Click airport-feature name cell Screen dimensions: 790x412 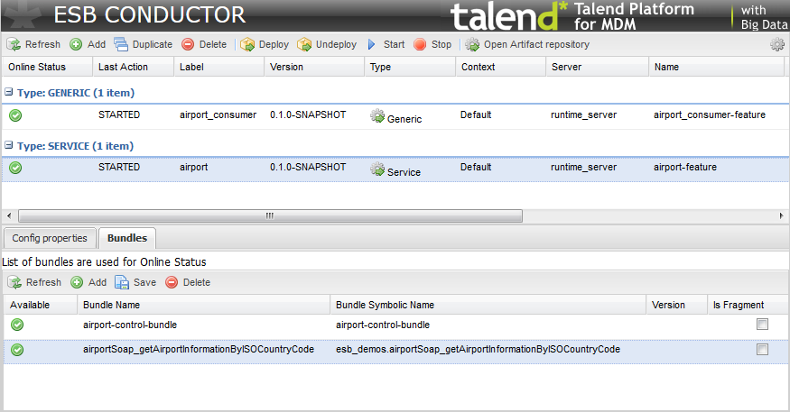tap(685, 168)
